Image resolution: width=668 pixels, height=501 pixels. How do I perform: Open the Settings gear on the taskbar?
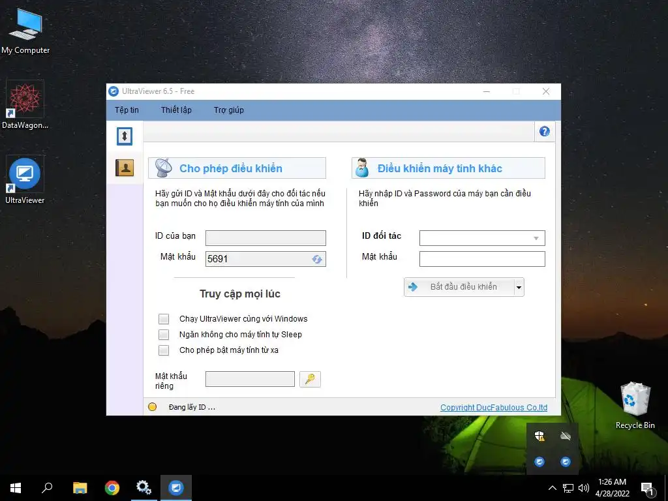click(x=144, y=488)
